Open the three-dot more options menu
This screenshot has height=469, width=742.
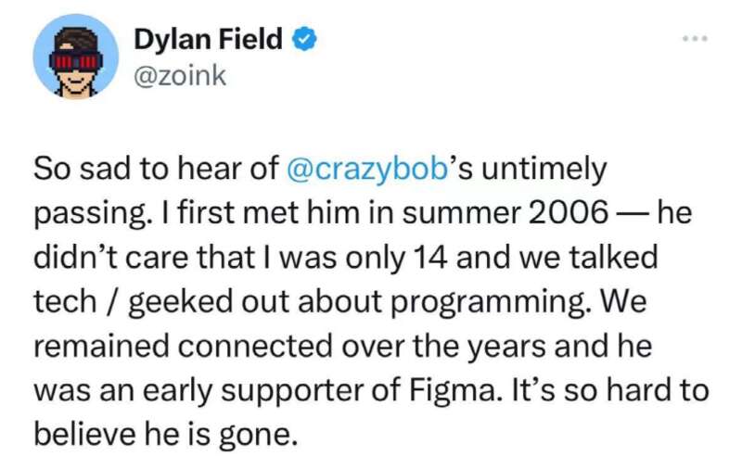tap(695, 38)
